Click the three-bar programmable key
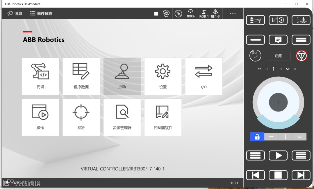This screenshot has height=189, width=314. coord(255,155)
